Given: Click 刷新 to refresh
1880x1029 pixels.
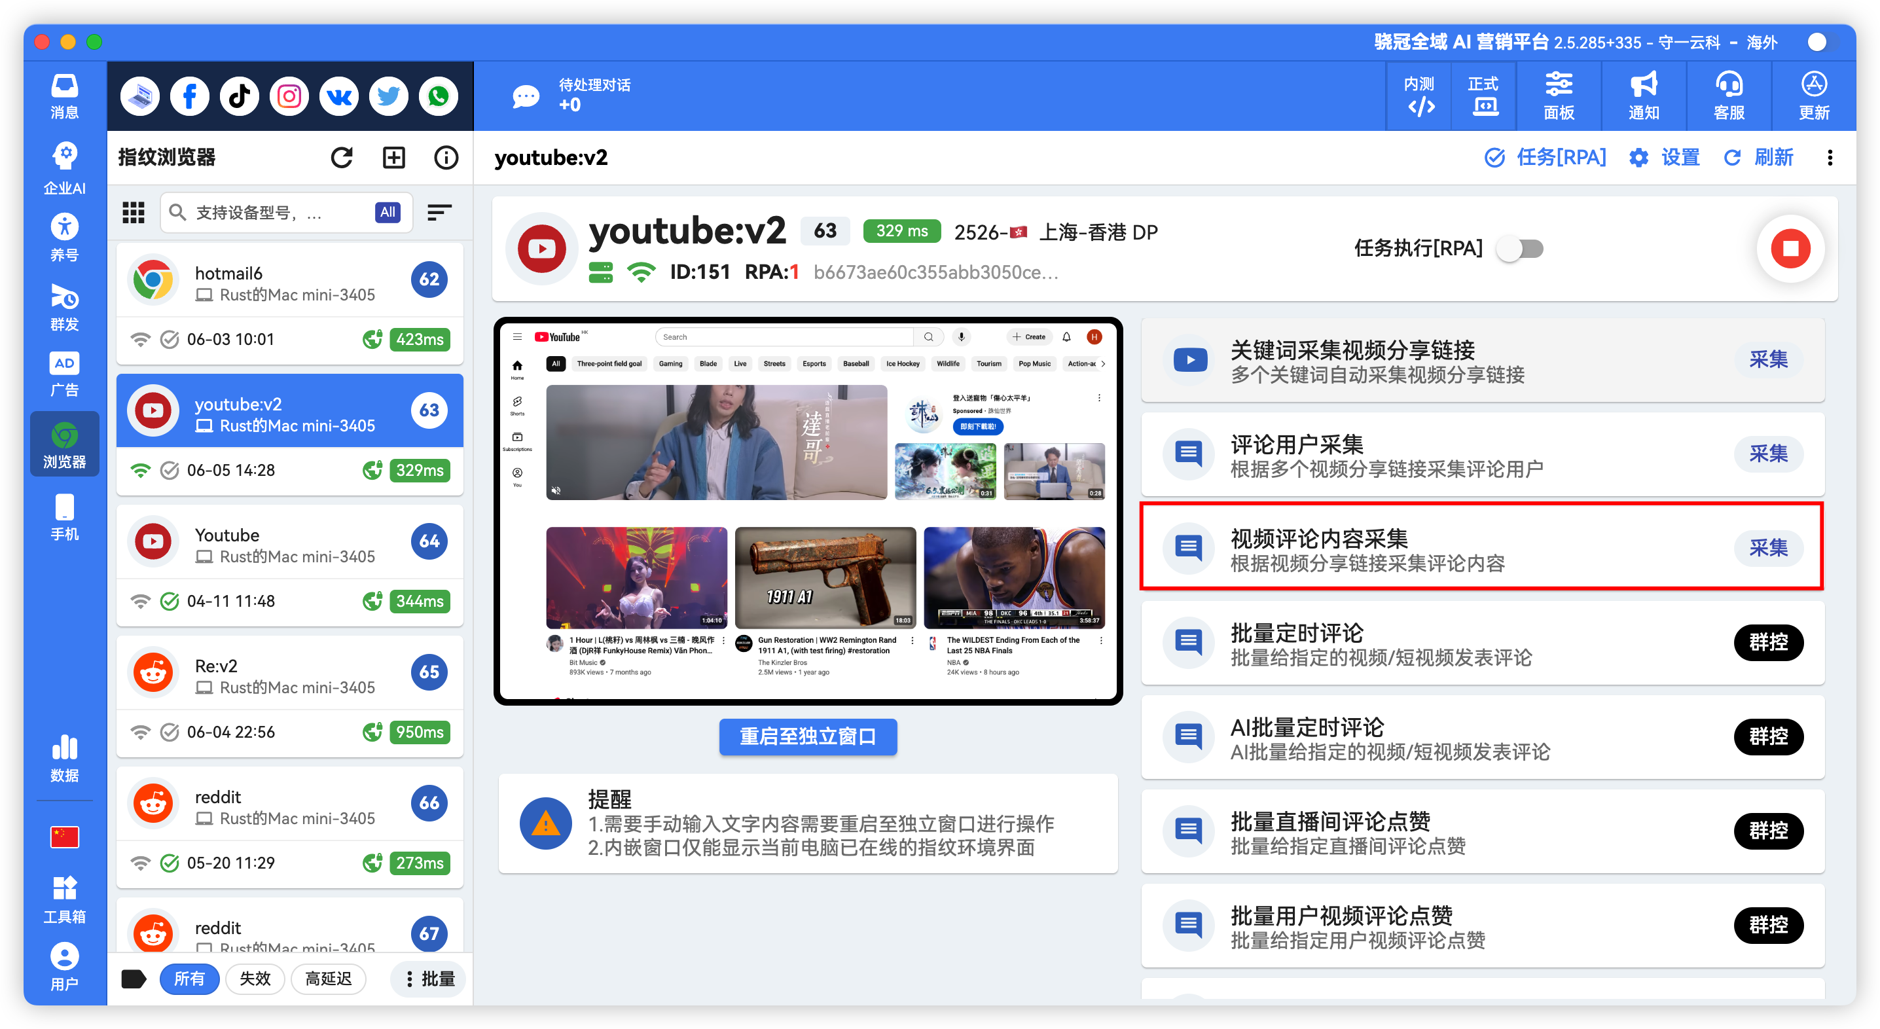Looking at the screenshot, I should coord(1758,158).
